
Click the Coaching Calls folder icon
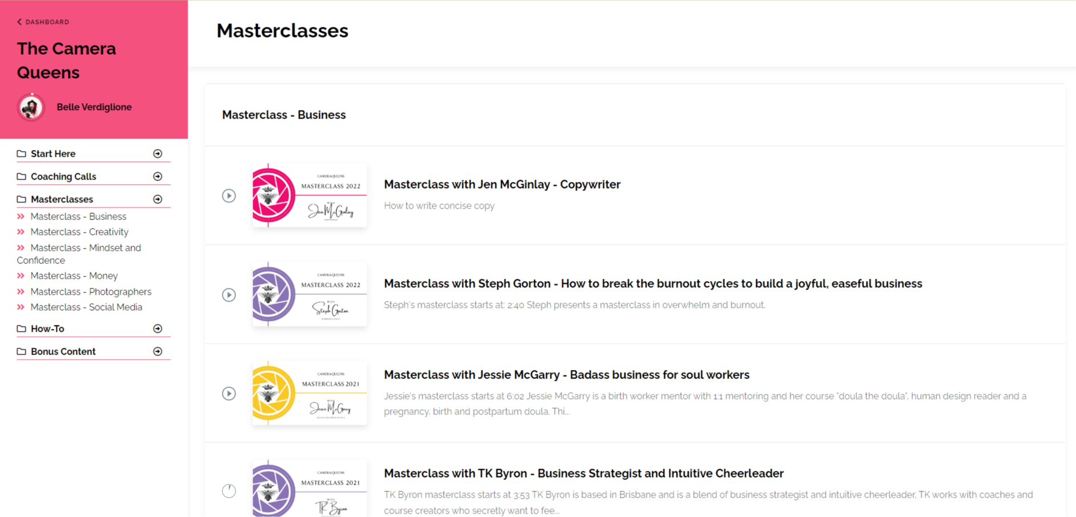tap(22, 177)
